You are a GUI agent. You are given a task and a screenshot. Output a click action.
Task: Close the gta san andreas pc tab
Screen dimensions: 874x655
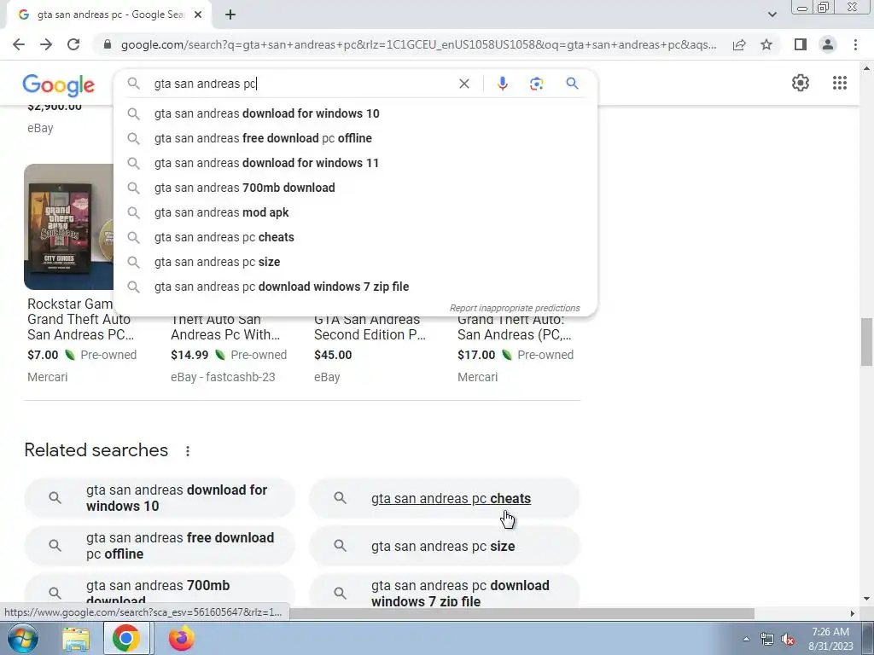198,15
